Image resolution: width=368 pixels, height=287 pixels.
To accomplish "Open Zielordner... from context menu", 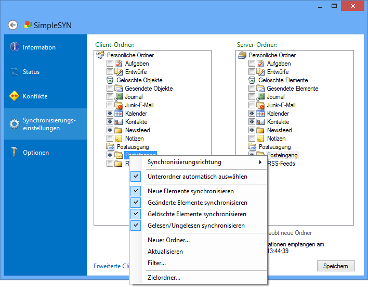I will tap(199, 278).
